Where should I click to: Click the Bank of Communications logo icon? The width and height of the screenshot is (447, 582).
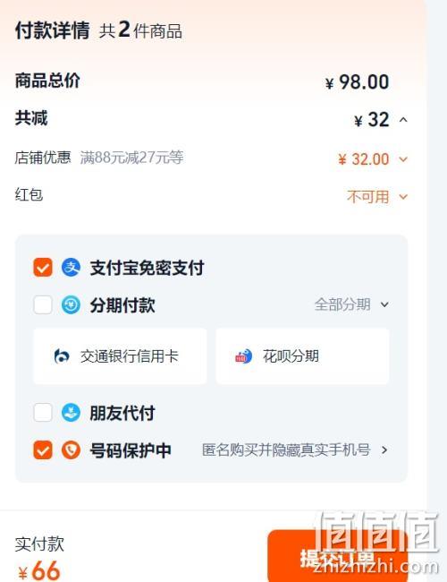click(62, 356)
